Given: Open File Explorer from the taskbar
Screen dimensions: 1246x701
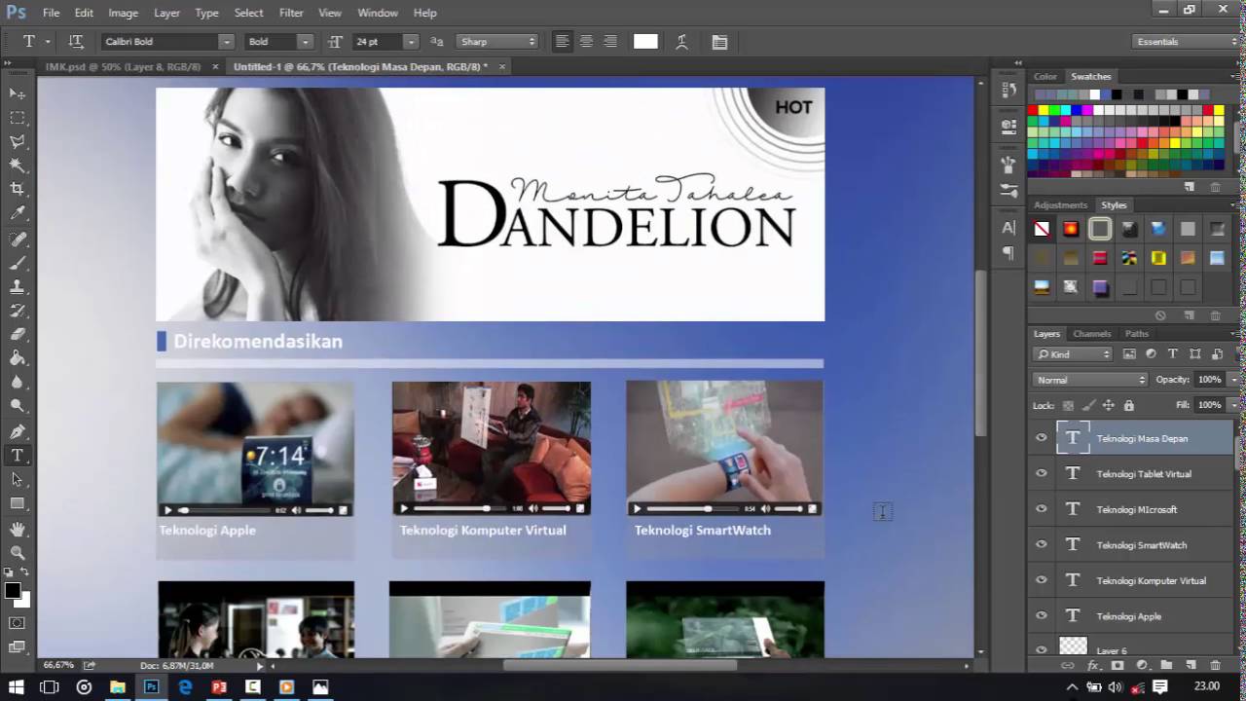Looking at the screenshot, I should click(x=118, y=687).
